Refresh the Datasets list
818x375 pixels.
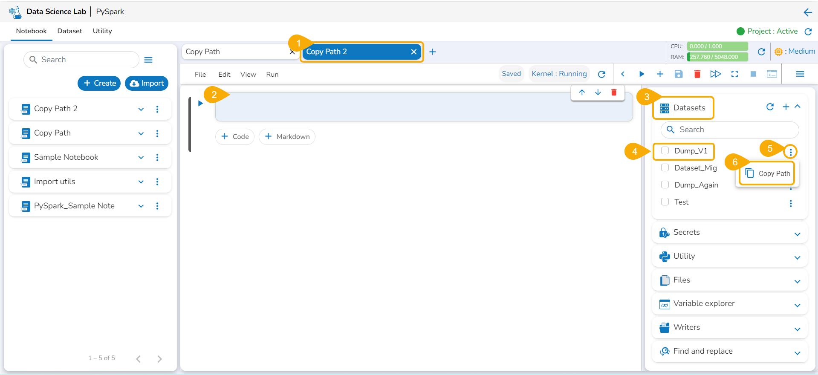coord(770,107)
